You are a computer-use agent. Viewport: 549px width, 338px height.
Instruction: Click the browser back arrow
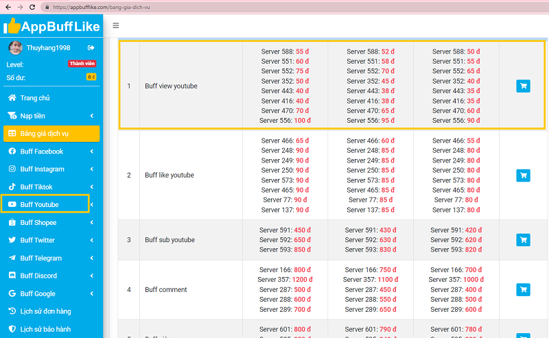point(8,7)
